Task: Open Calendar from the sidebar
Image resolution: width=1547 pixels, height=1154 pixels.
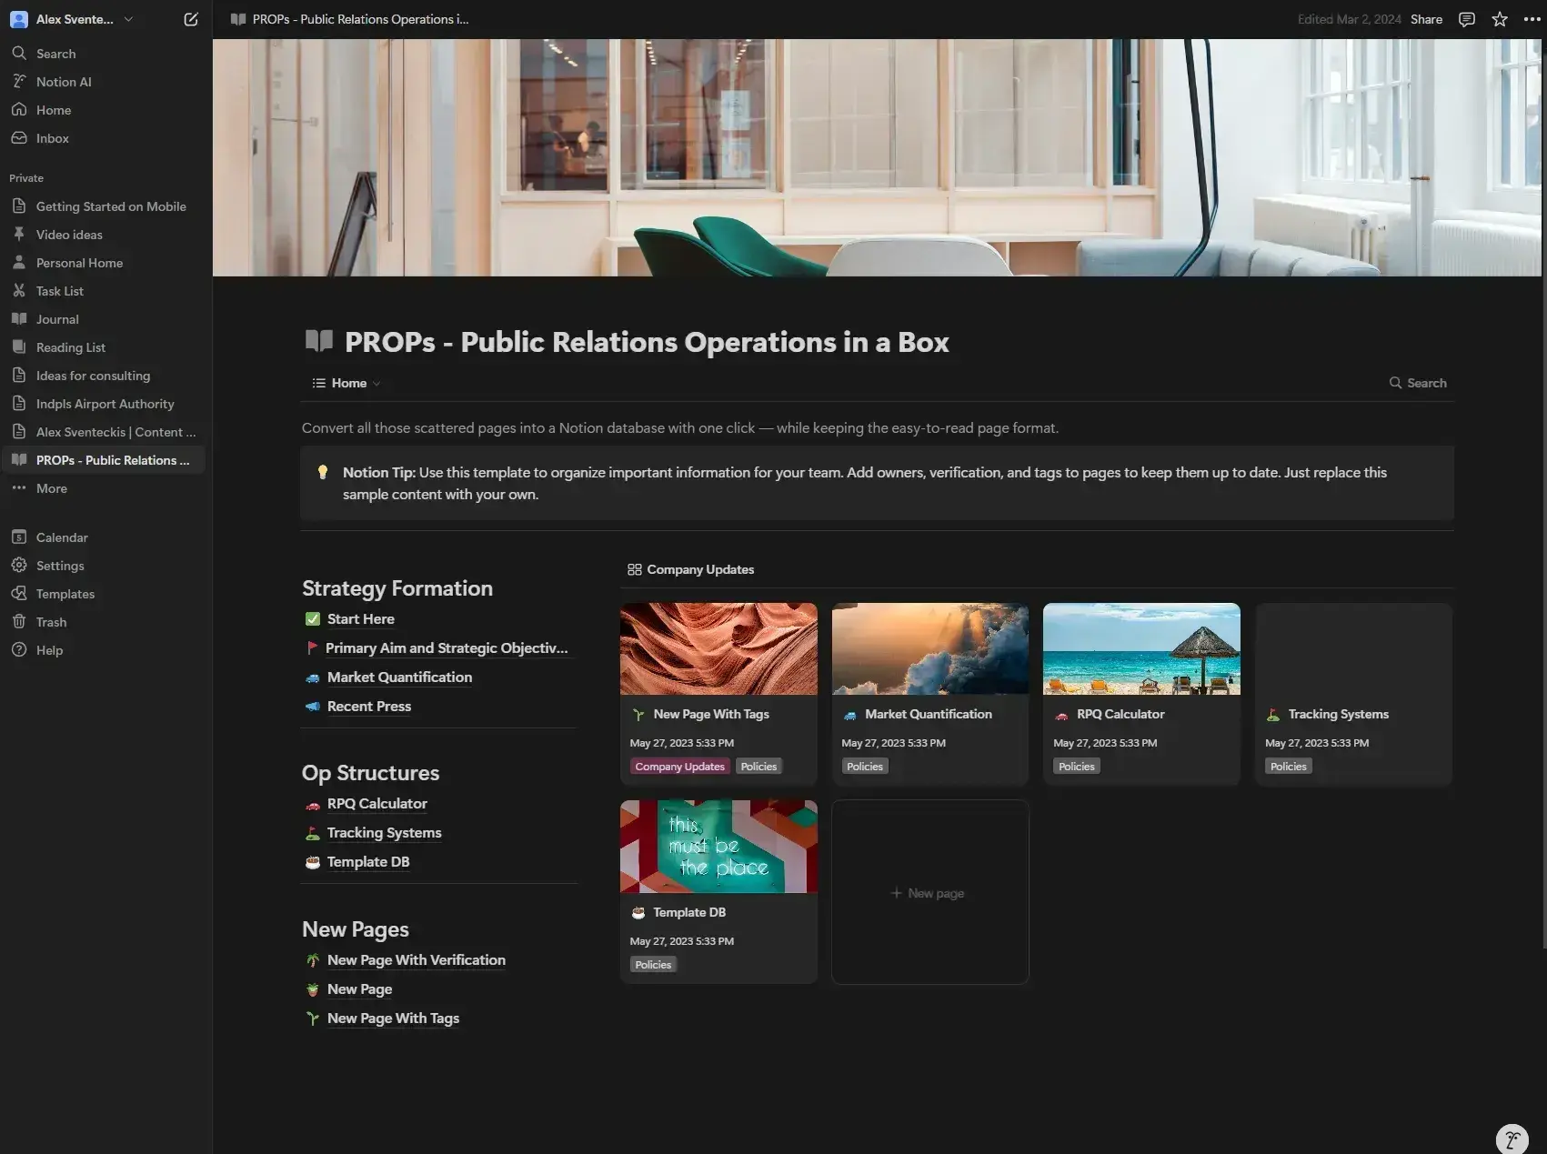Action: coord(61,537)
